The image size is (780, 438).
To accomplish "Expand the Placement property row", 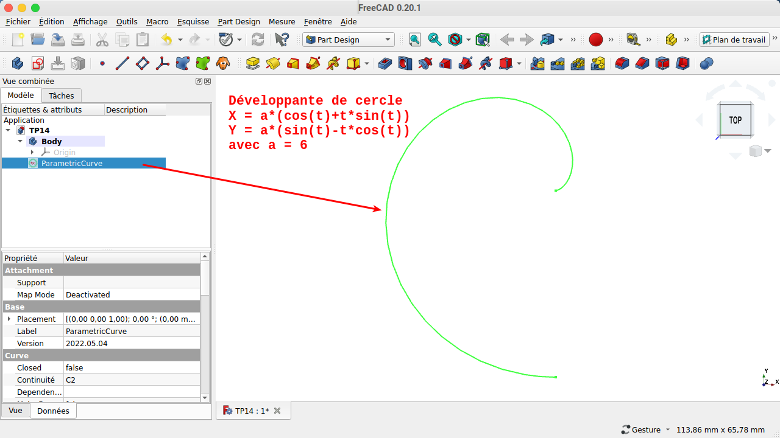I will coord(9,319).
